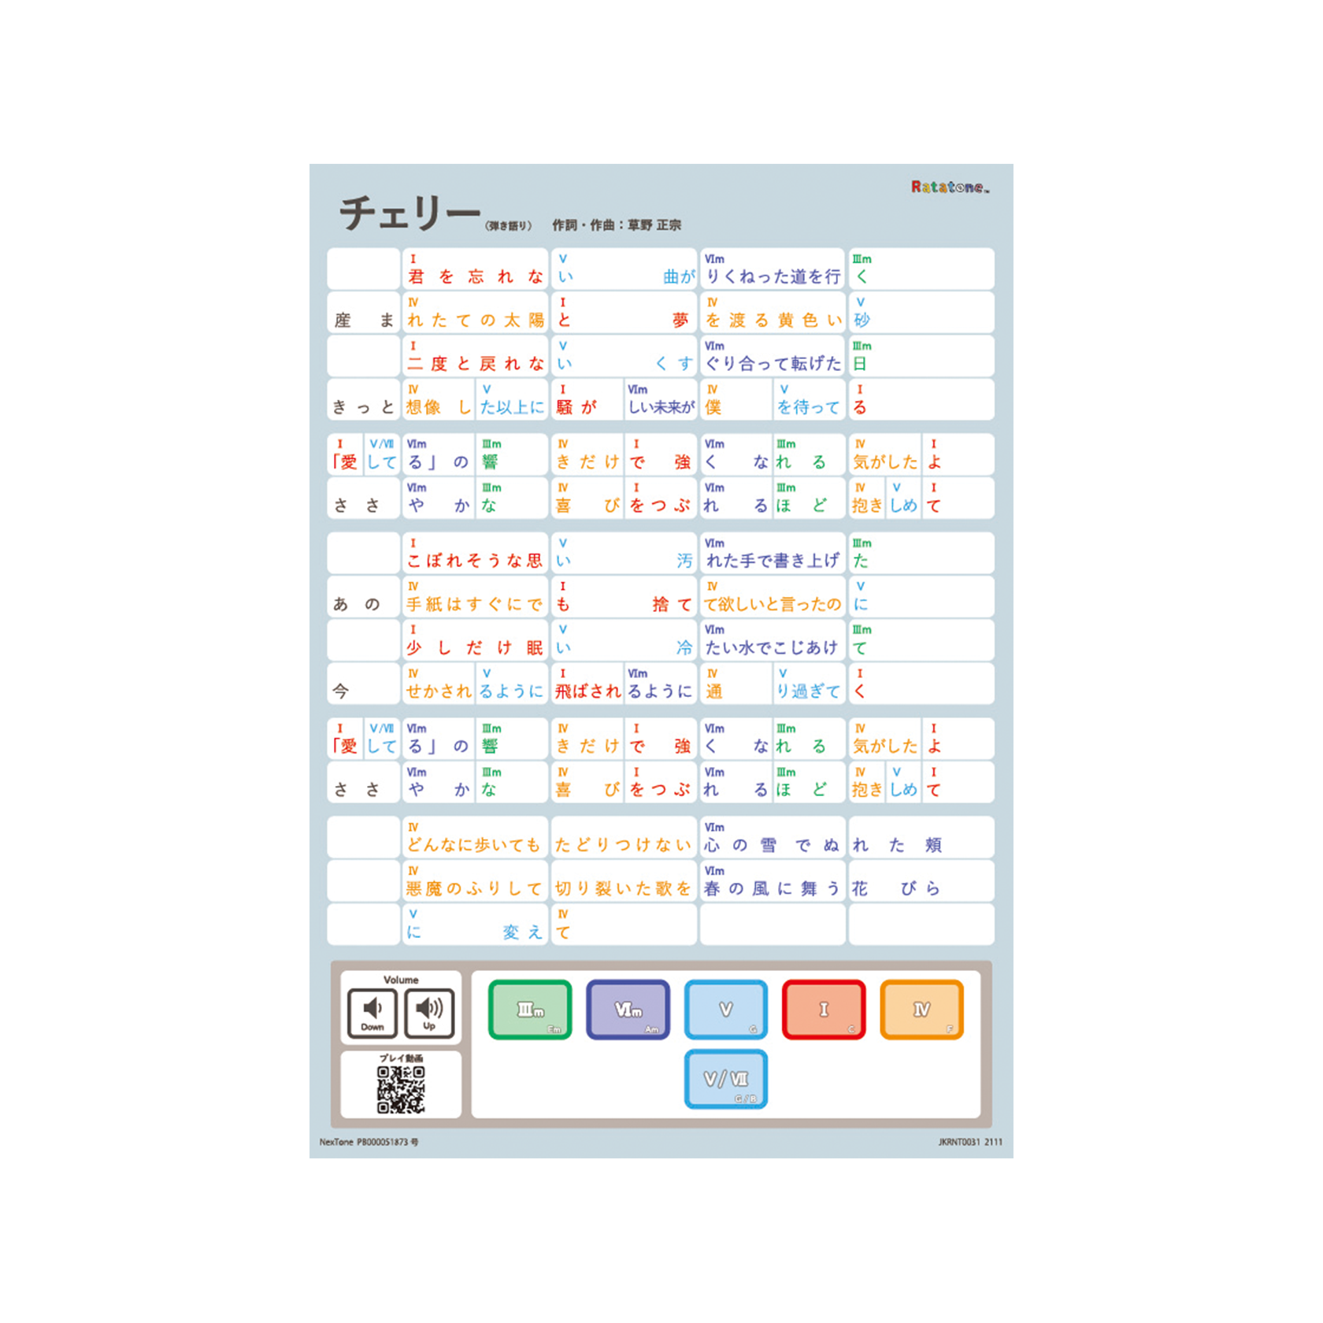Click the あの lyric cell

pos(364,596)
